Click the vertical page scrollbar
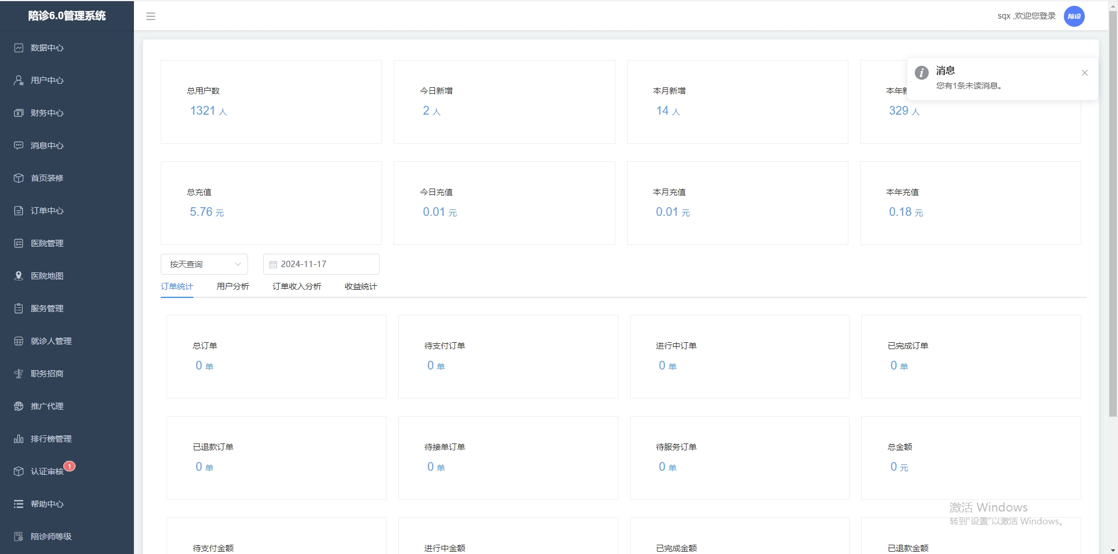The width and height of the screenshot is (1118, 554). (x=1113, y=233)
